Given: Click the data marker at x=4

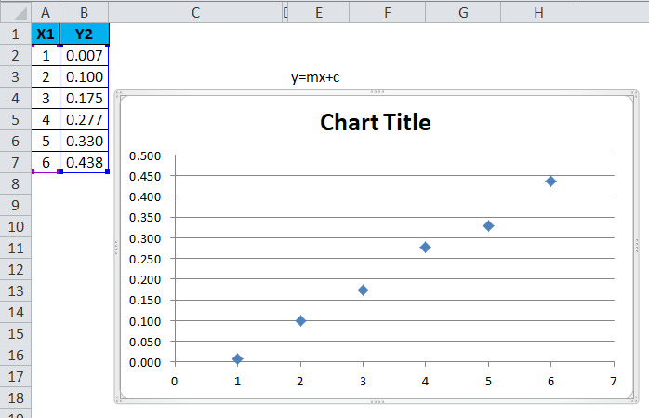Looking at the screenshot, I should 425,247.
